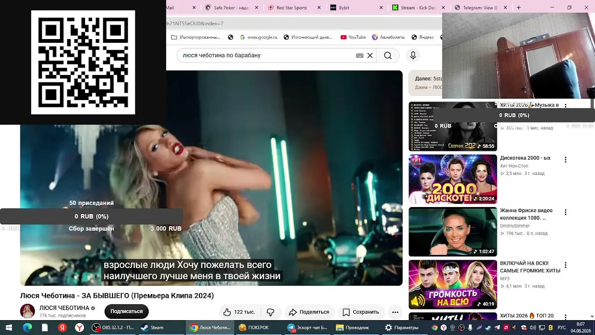Click the microphone tray icon
595x335 pixels.
[x=470, y=328]
